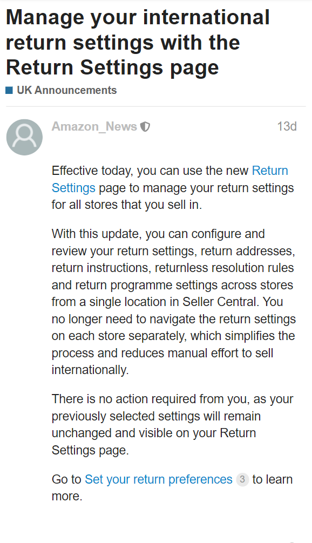Click the paragraph starting 'With this update'
The height and width of the screenshot is (543, 312).
tap(173, 302)
